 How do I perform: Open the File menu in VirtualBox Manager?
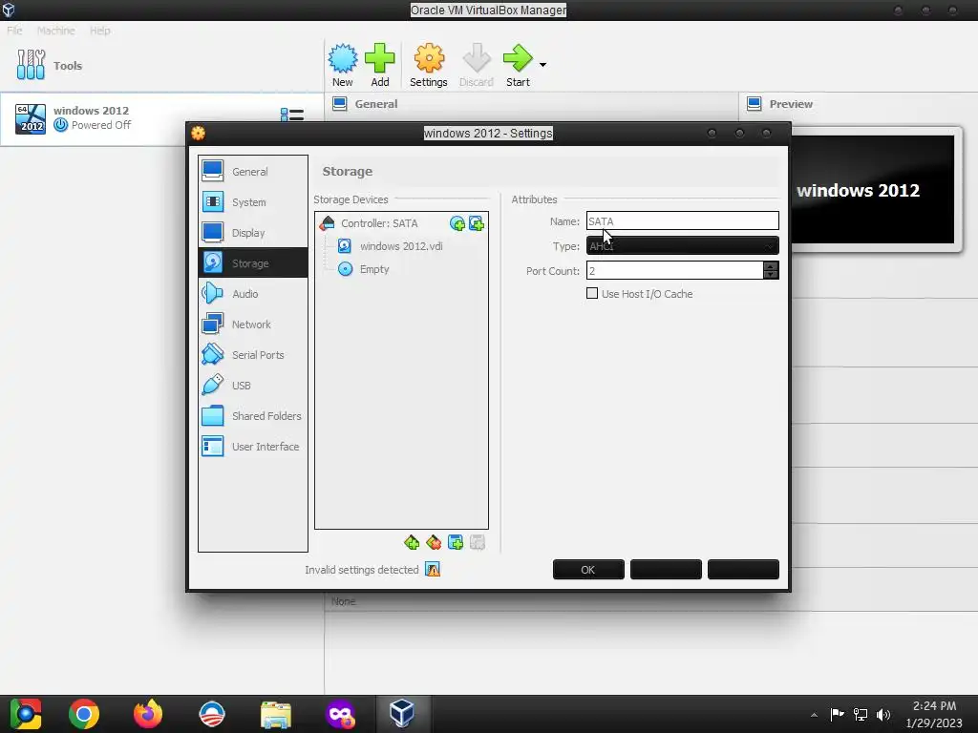14,31
